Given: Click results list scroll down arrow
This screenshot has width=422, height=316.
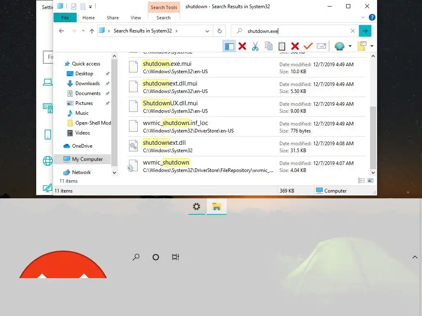Looking at the screenshot, I should (373, 173).
